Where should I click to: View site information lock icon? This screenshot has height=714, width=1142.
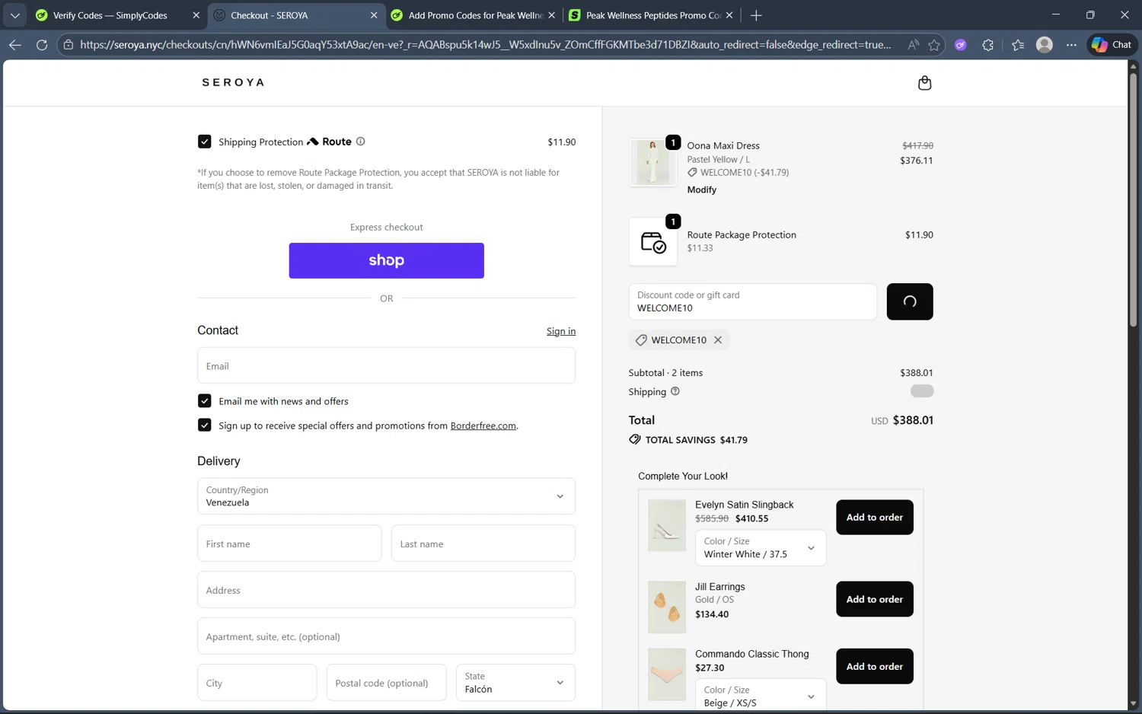pyautogui.click(x=69, y=45)
